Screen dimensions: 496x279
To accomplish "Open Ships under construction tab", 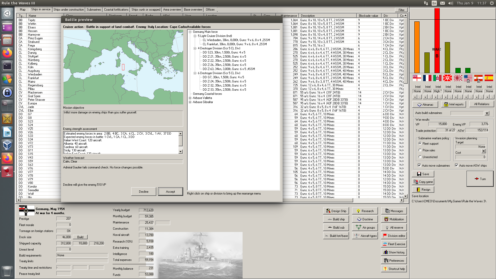I will [x=68, y=10].
